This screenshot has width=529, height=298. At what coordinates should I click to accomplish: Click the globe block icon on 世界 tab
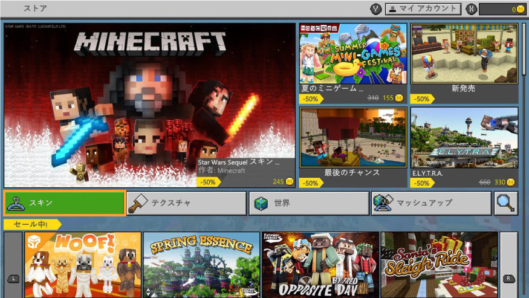(261, 203)
